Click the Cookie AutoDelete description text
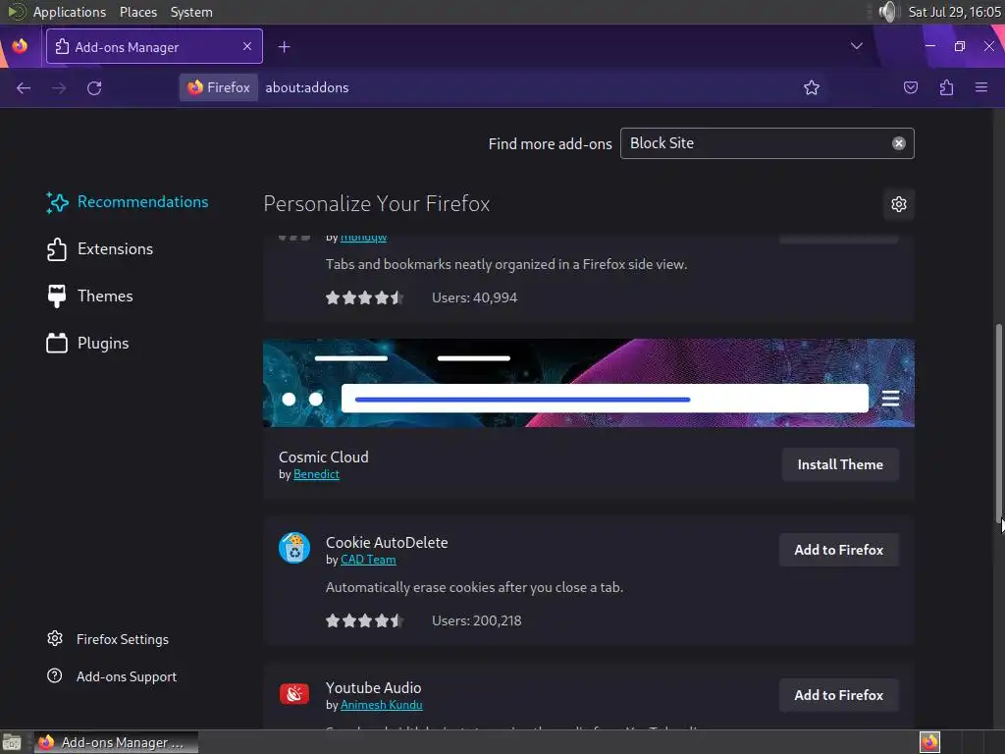The image size is (1005, 754). coord(474,587)
